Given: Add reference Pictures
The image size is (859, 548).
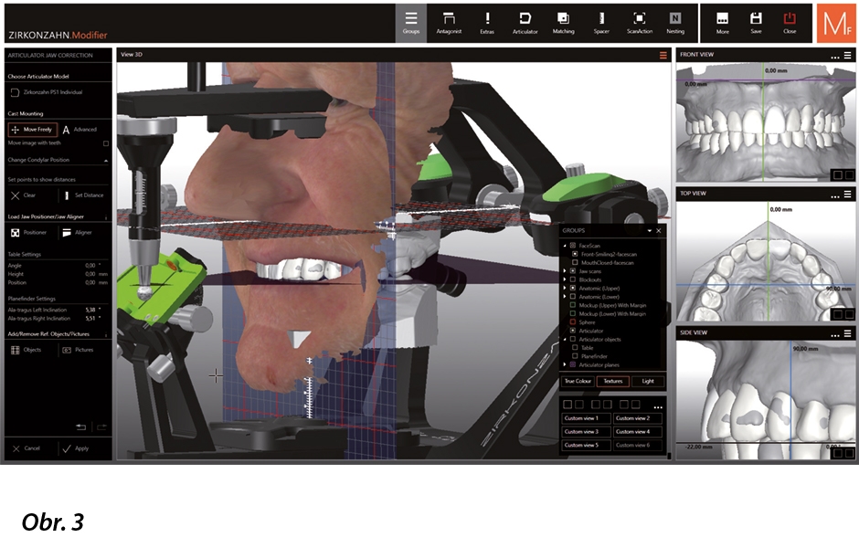Looking at the screenshot, I should click(79, 350).
